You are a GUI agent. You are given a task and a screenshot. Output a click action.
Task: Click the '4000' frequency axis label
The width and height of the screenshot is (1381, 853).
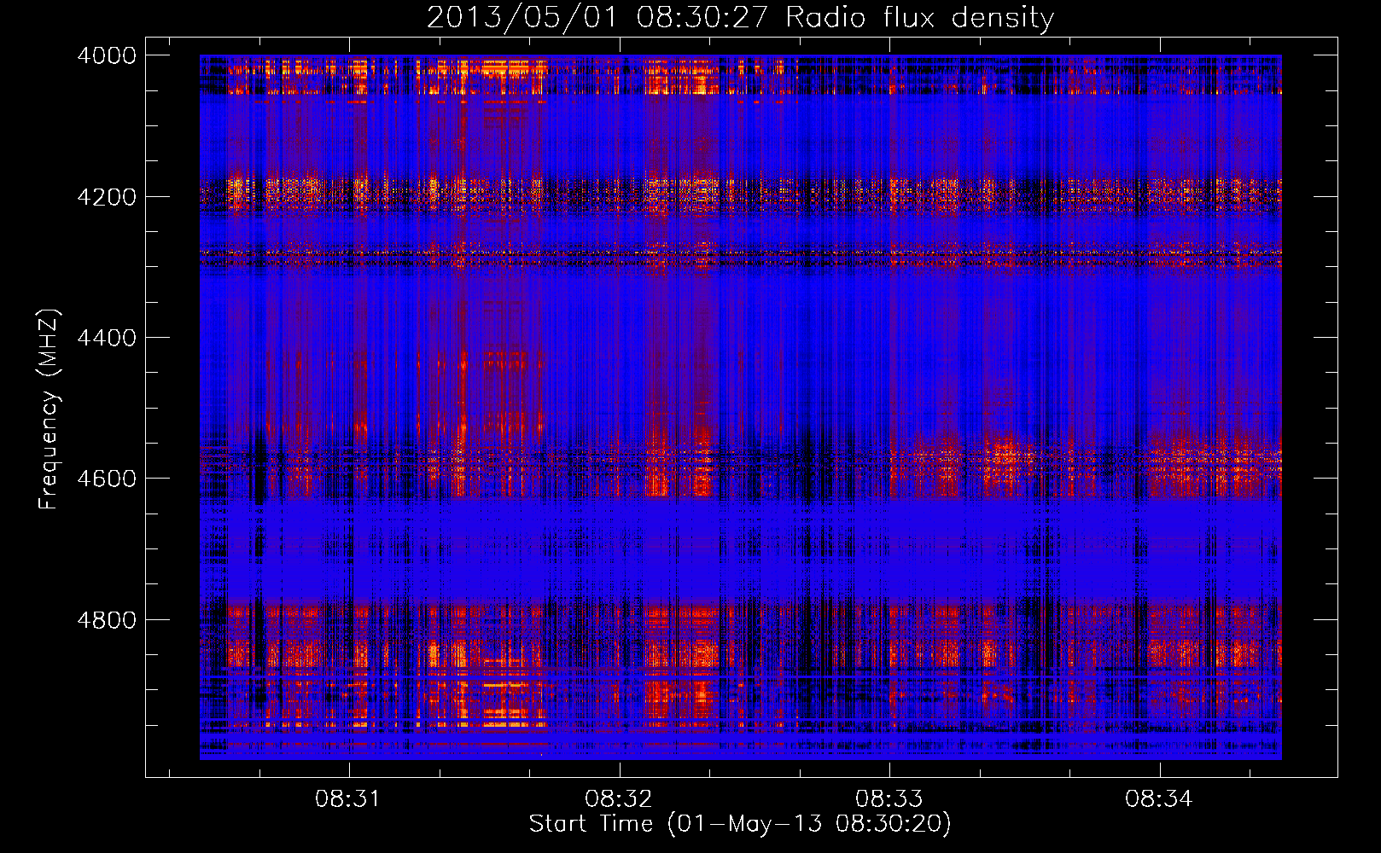tap(107, 55)
